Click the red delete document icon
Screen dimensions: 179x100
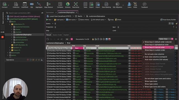coord(109,39)
